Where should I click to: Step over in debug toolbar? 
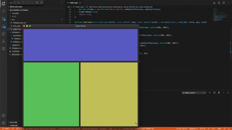point(23,3)
